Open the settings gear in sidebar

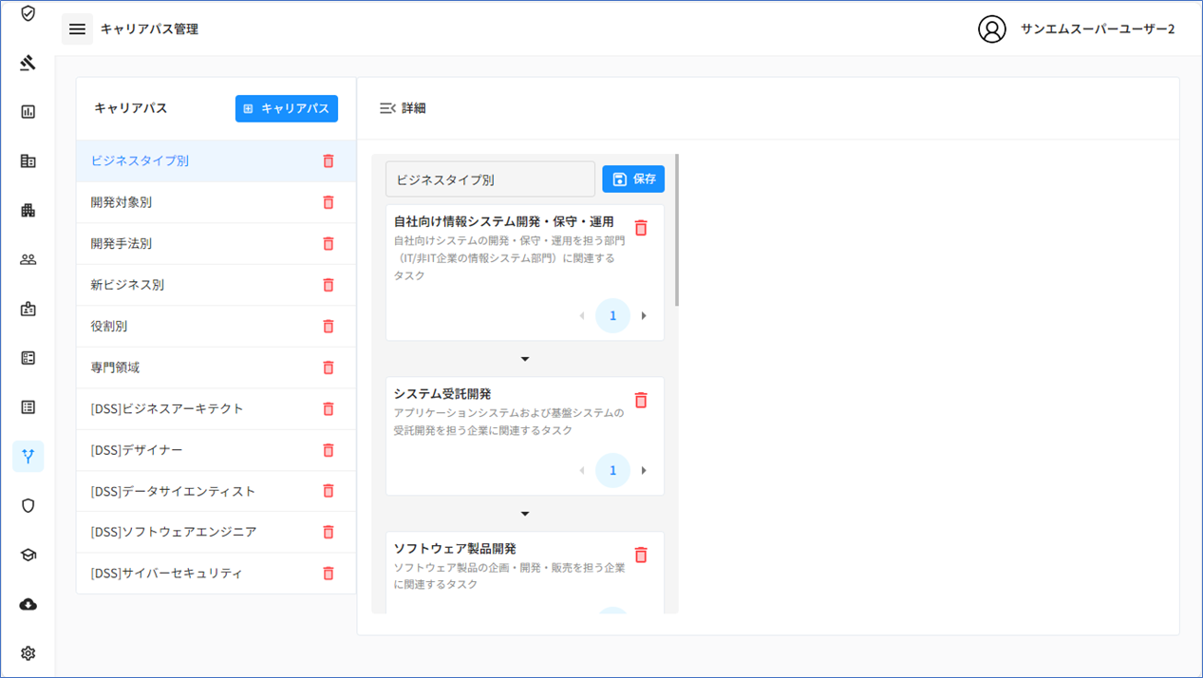click(x=28, y=653)
